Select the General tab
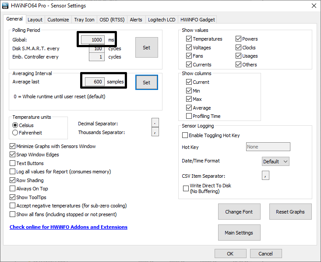The width and height of the screenshot is (321, 262). click(x=14, y=19)
